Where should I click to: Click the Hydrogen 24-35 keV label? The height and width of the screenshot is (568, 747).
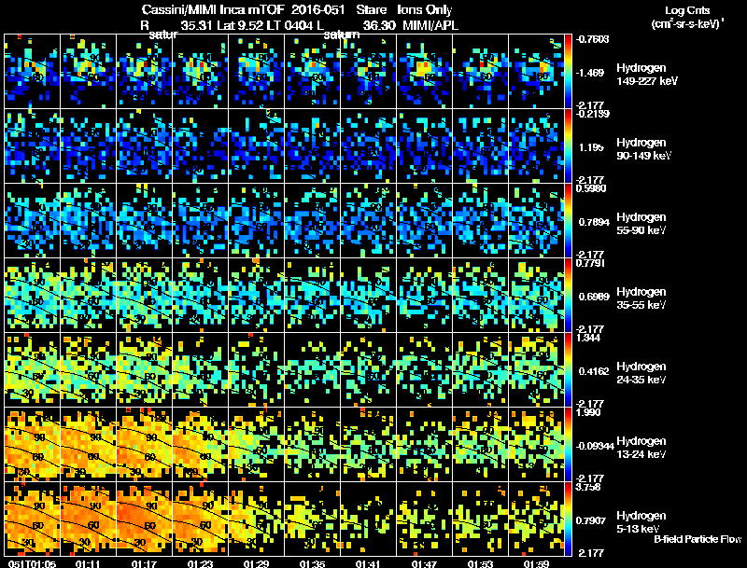pos(641,373)
